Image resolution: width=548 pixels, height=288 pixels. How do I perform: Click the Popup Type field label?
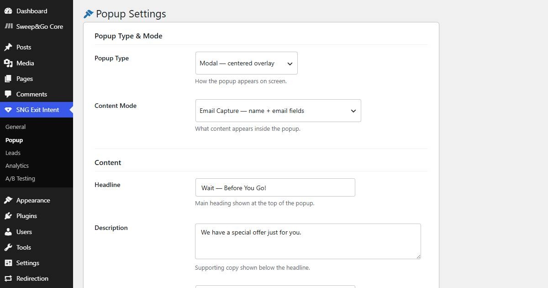[x=111, y=59]
